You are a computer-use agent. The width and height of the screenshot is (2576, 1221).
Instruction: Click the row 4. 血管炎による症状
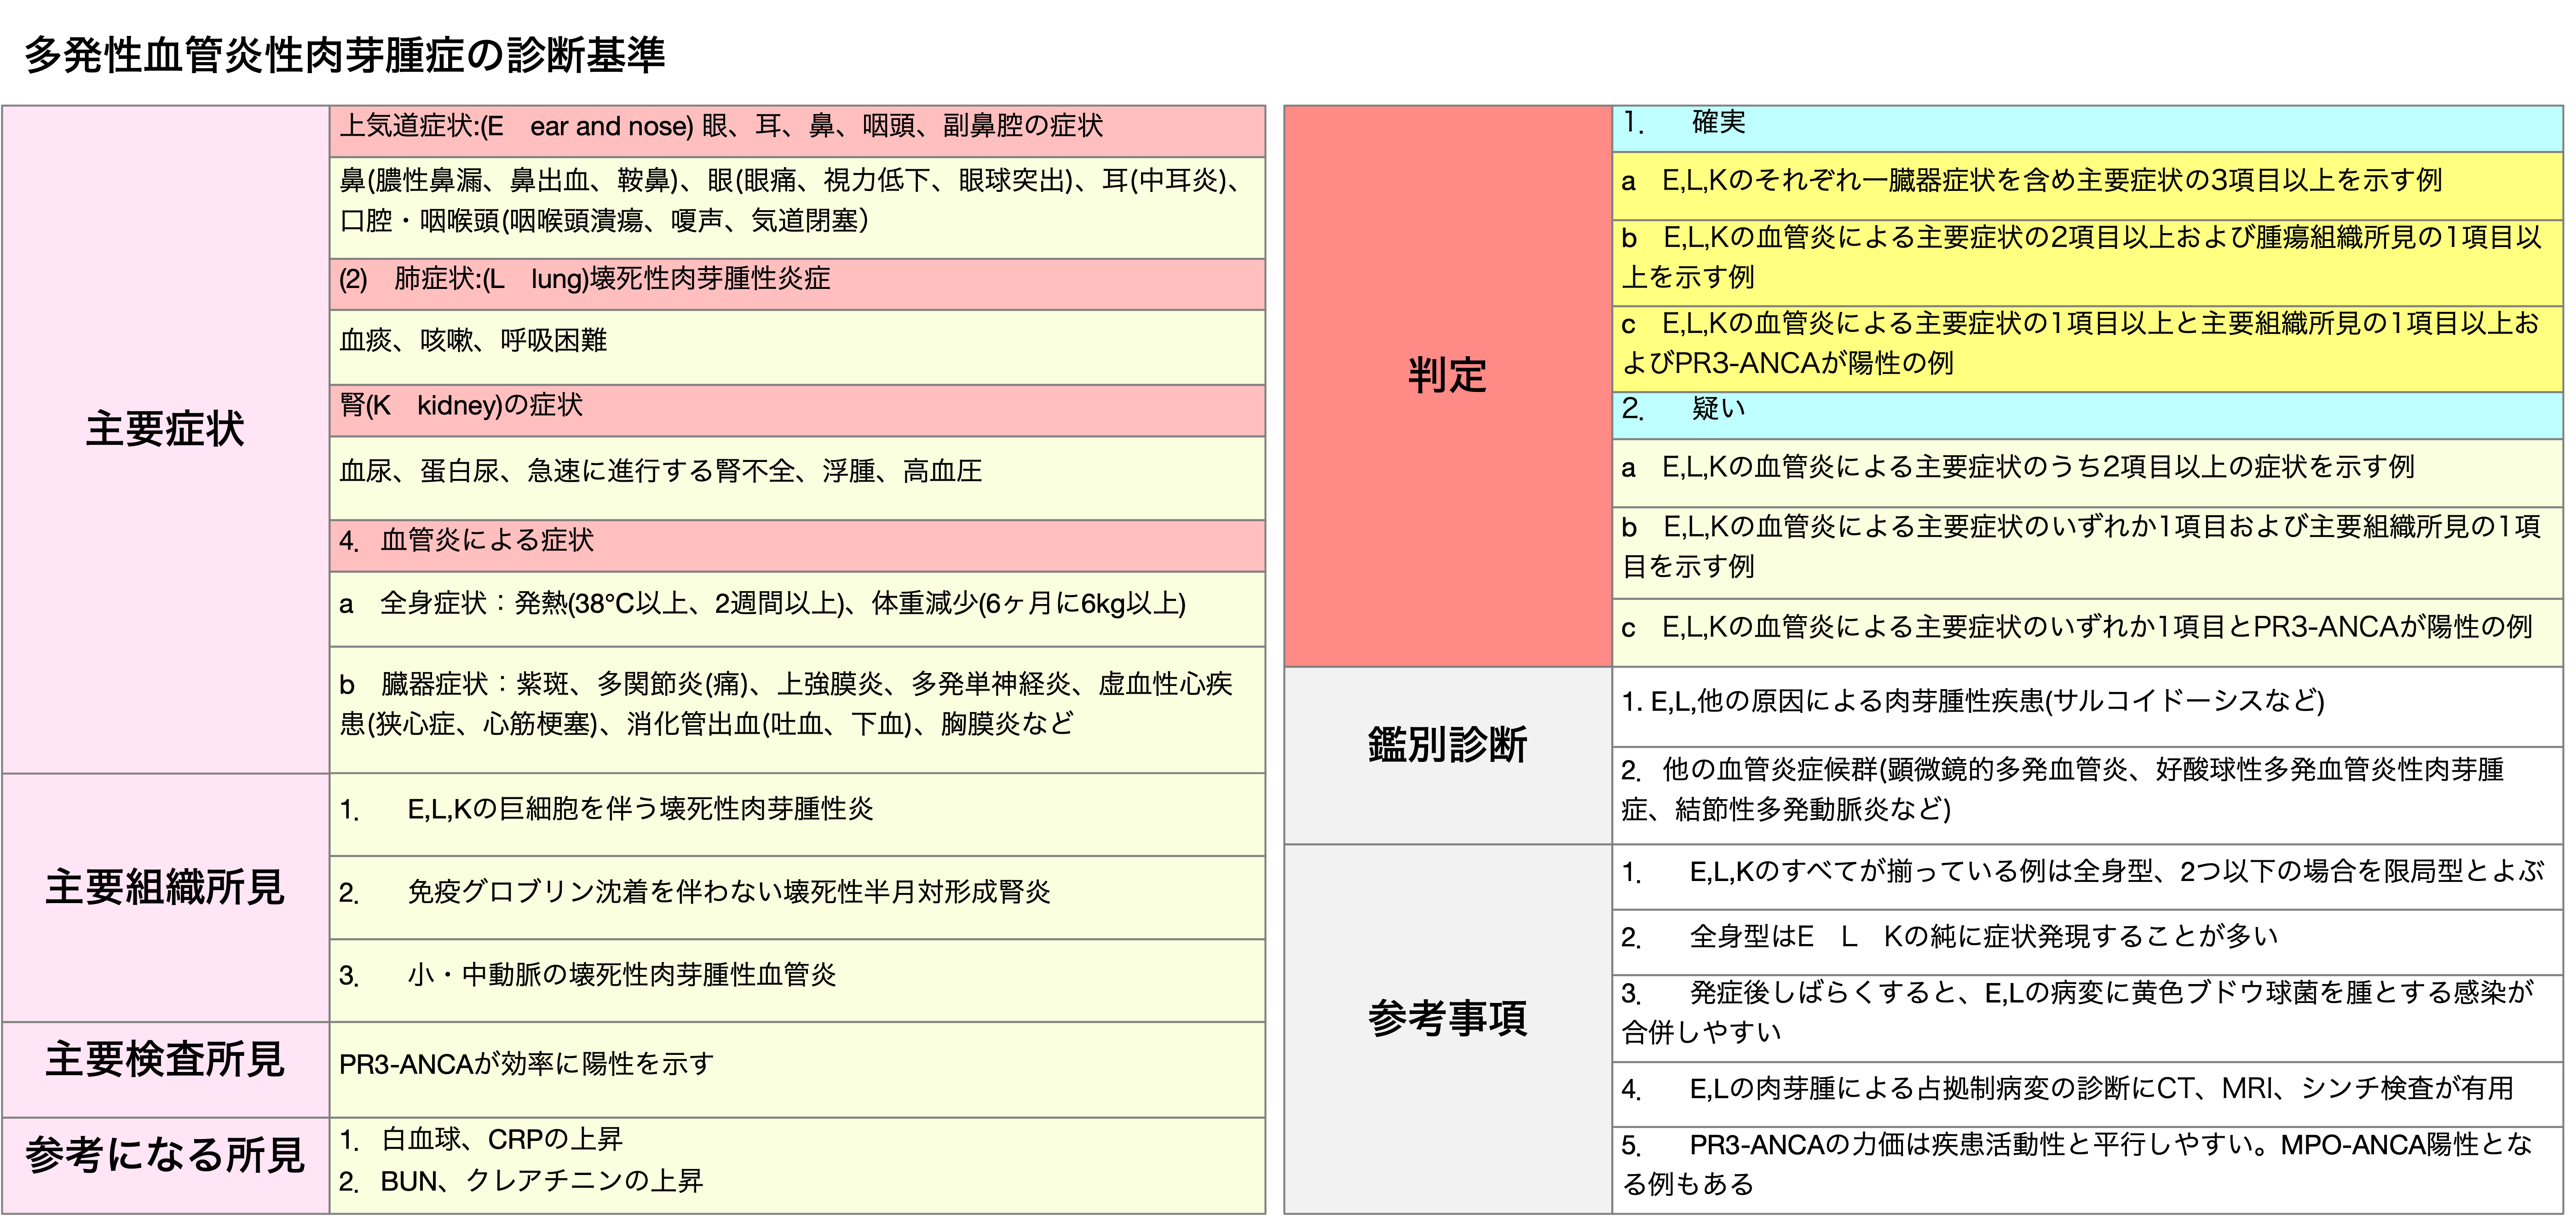[x=797, y=546]
